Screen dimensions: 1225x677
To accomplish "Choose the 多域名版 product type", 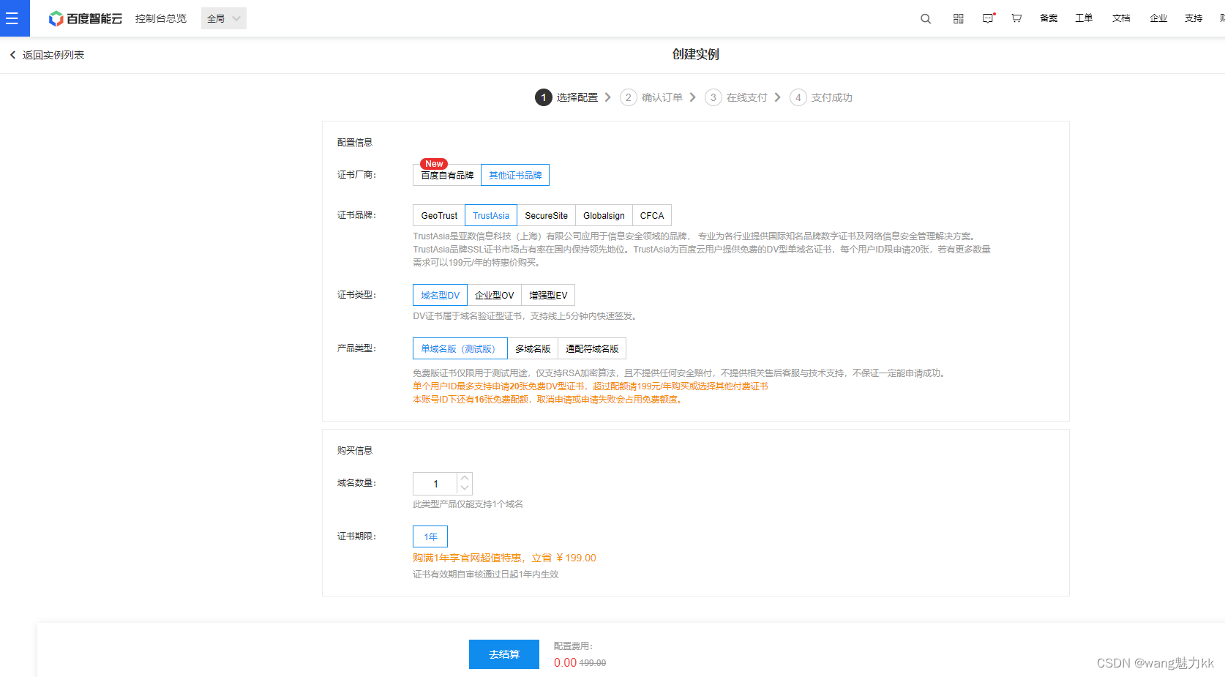I will 533,348.
